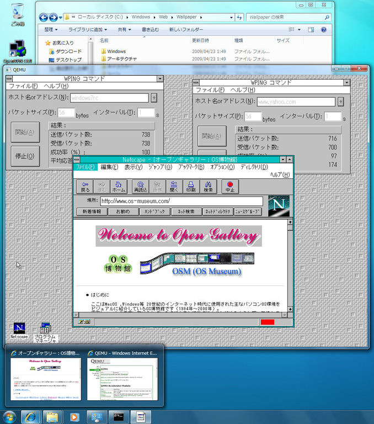Open the host dropdown beside windows7rc
This screenshot has height=424, width=374.
point(154,98)
